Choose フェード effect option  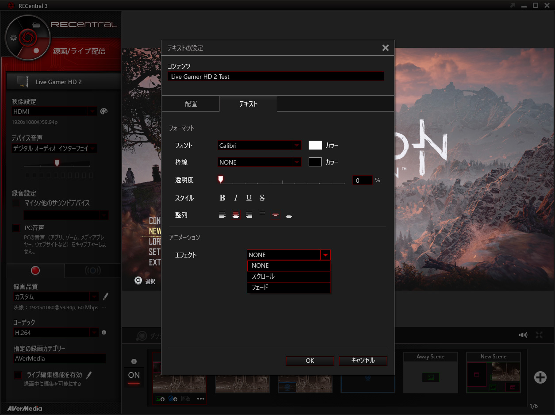point(289,288)
